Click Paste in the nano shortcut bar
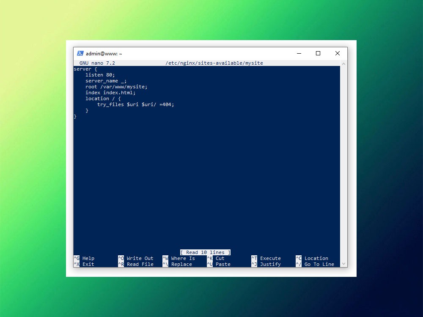 pyautogui.click(x=222, y=264)
